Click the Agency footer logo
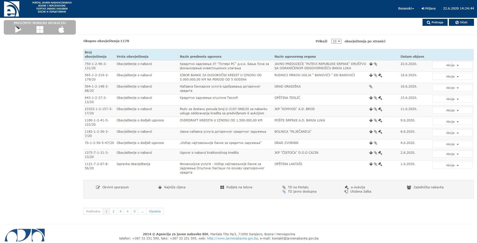The height and width of the screenshot is (243, 477). click(25, 235)
